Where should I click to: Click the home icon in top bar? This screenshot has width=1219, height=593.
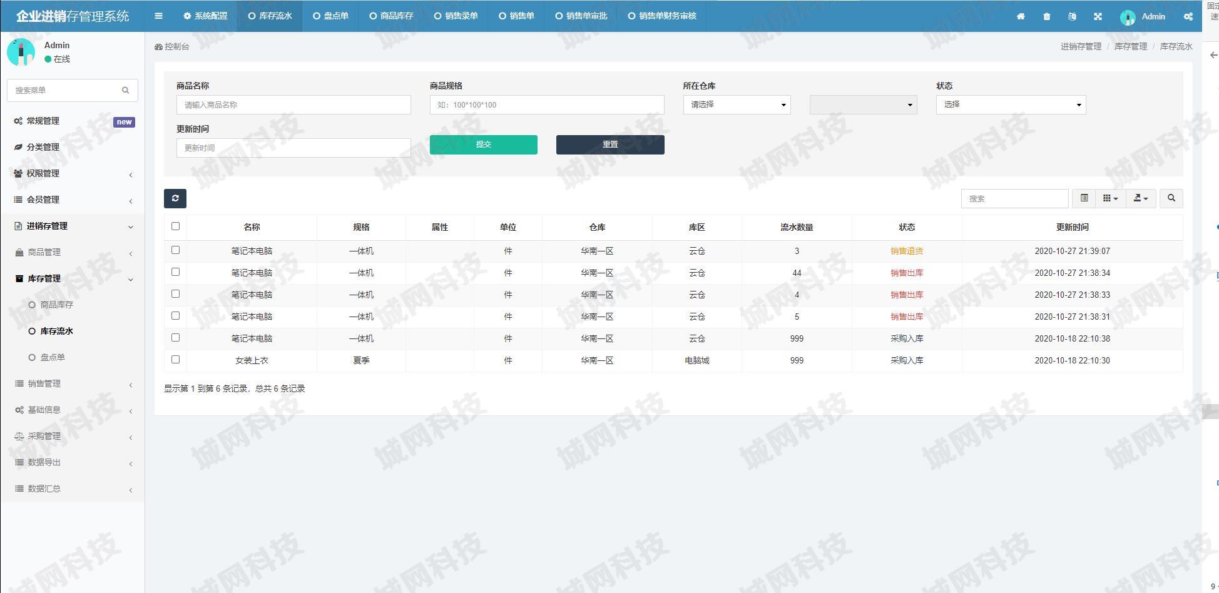(1021, 16)
